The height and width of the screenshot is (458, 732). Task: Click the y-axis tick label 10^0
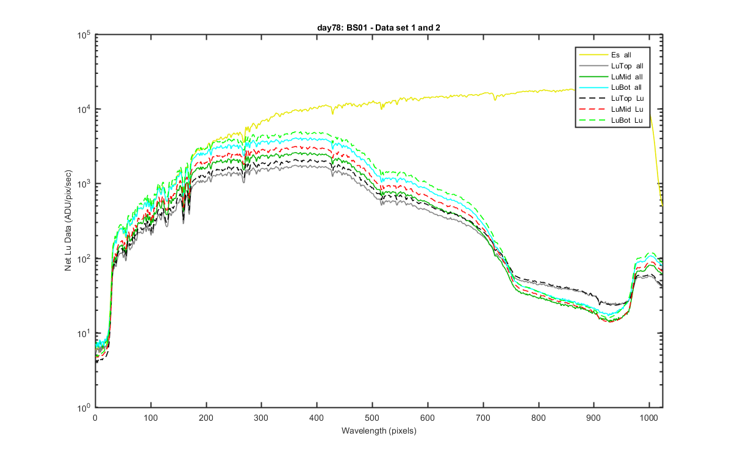pos(84,407)
